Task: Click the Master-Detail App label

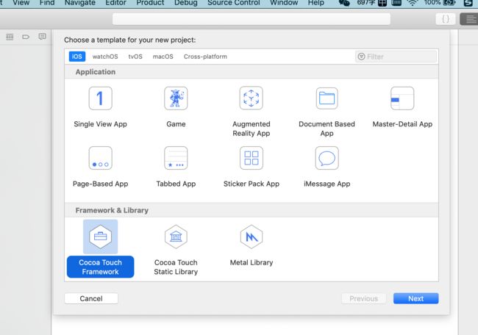Action: point(402,124)
